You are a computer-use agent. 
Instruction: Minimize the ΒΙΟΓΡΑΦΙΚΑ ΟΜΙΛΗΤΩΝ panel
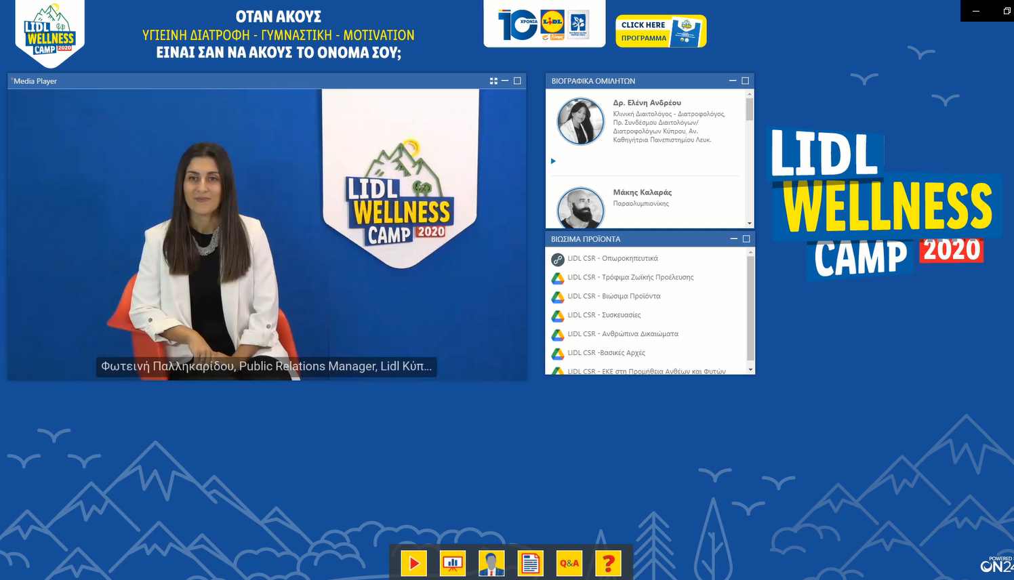(733, 81)
